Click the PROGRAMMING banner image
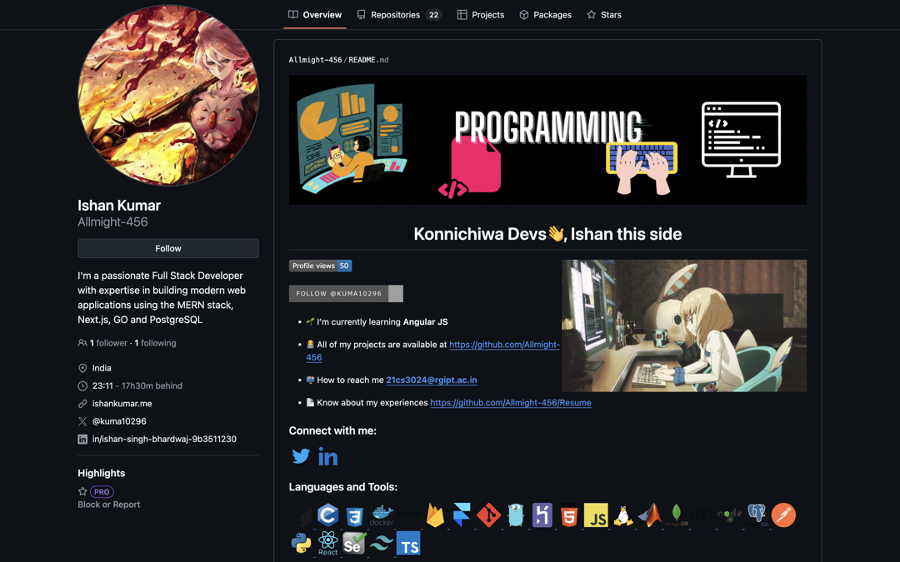 (547, 140)
